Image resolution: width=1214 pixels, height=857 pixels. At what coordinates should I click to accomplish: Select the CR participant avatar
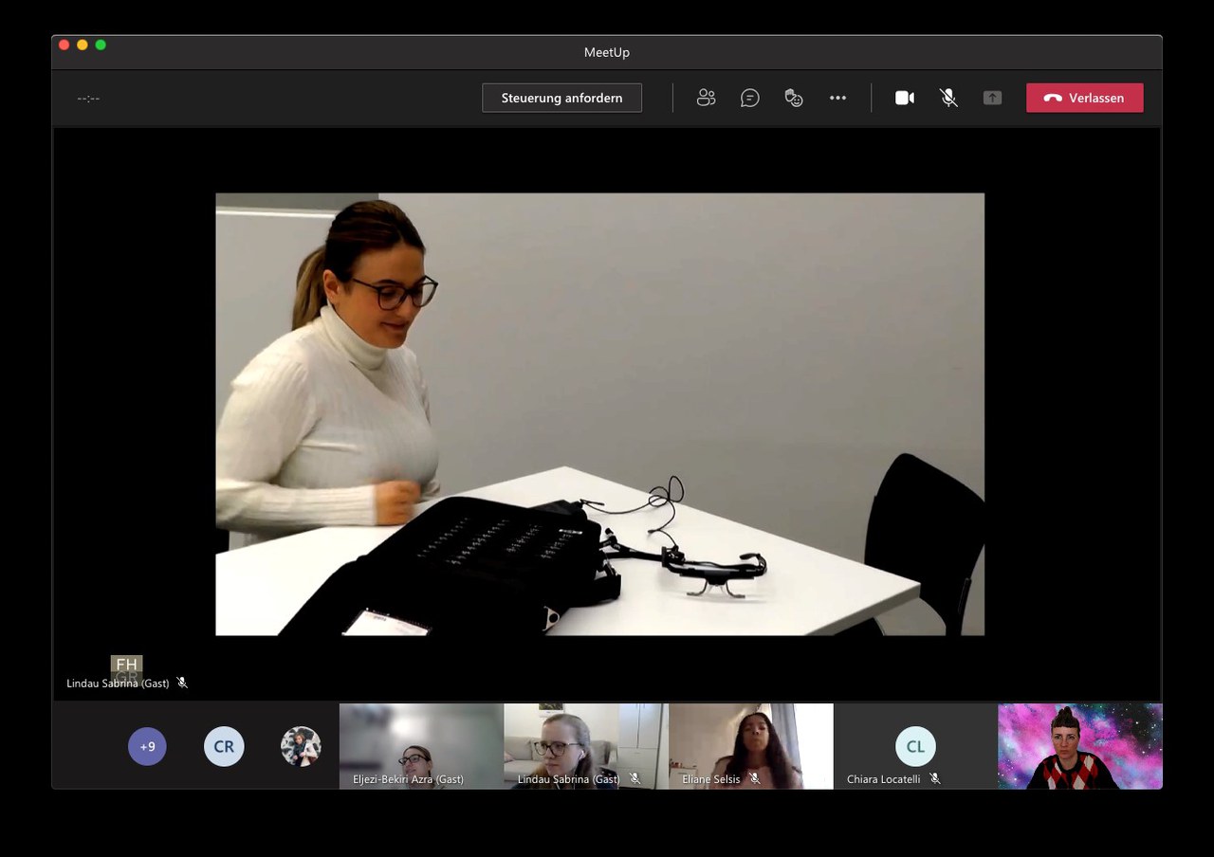pos(224,746)
